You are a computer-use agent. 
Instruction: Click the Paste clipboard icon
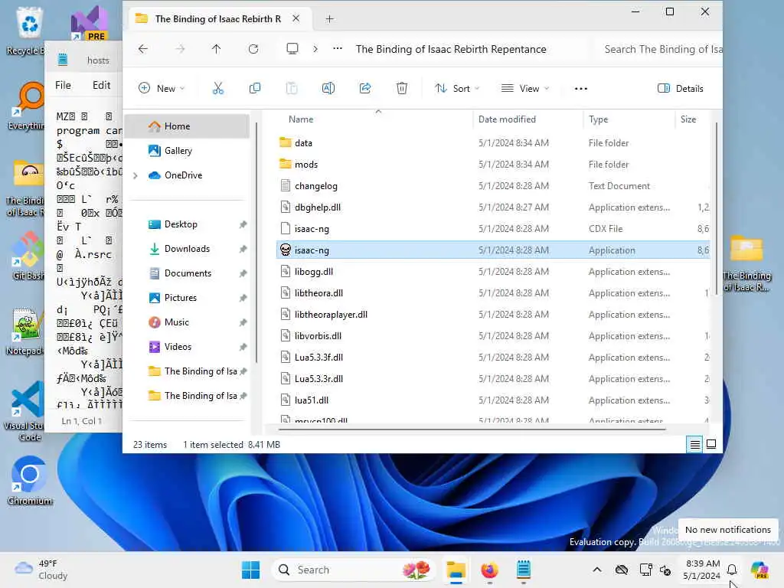[292, 89]
